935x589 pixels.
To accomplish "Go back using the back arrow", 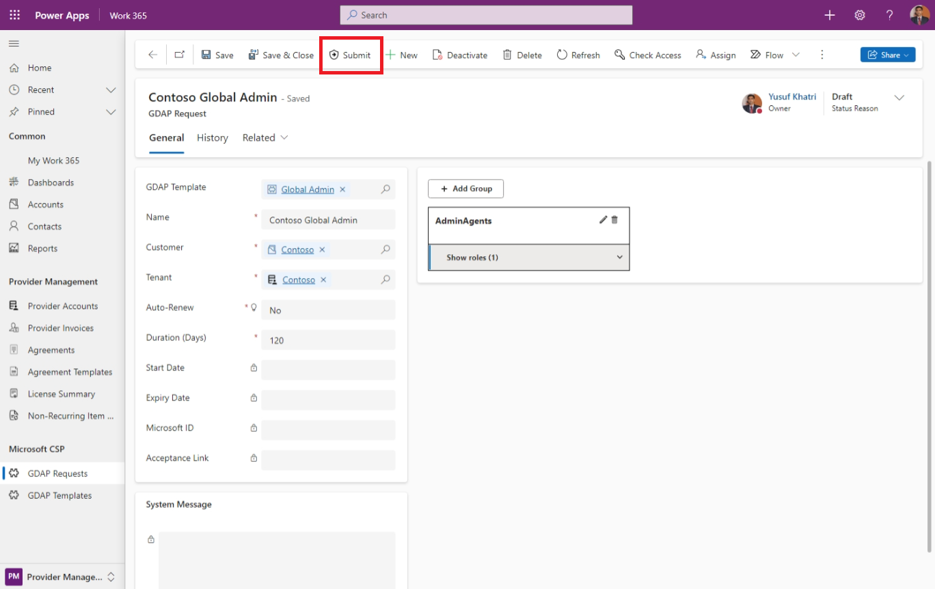I will [x=153, y=55].
